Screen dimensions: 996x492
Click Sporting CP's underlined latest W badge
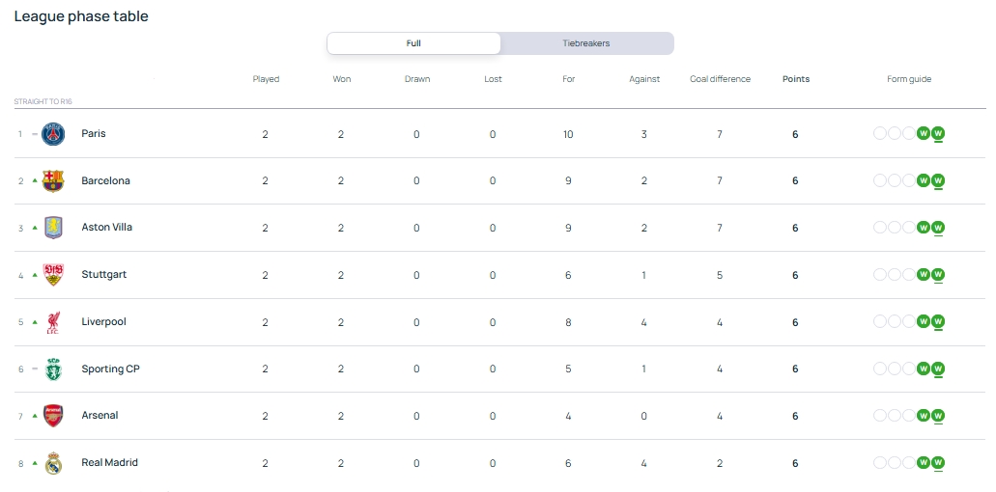[938, 369]
